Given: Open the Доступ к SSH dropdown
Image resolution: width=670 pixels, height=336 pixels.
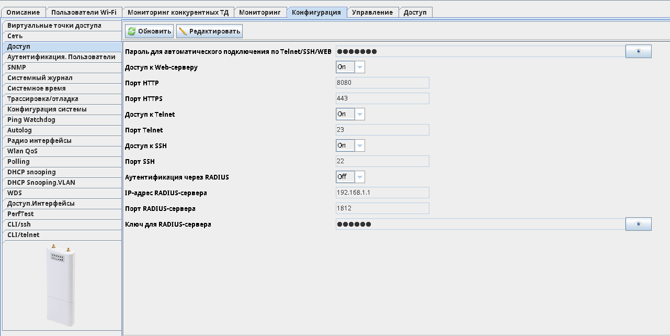Looking at the screenshot, I should tap(359, 145).
